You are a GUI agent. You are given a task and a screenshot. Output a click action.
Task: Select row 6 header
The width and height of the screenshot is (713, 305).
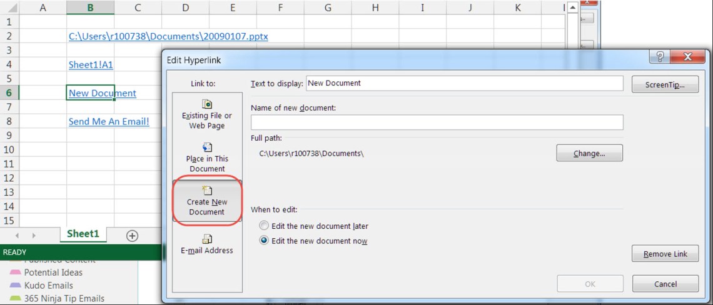9,92
